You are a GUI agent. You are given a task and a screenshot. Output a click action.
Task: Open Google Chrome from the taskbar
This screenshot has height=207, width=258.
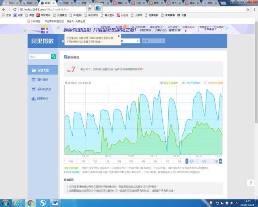[30, 203]
